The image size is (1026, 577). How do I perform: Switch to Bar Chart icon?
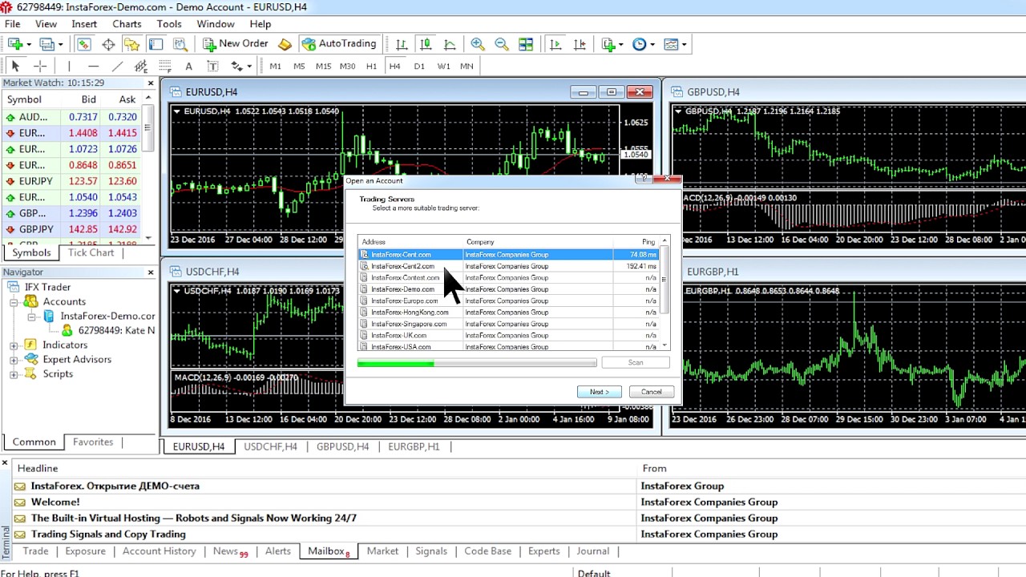click(x=402, y=44)
